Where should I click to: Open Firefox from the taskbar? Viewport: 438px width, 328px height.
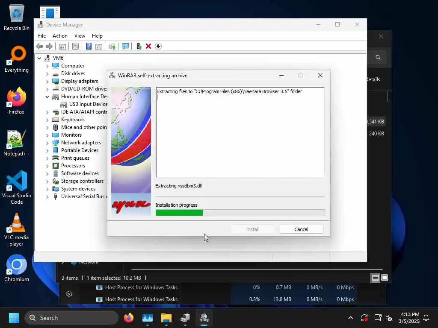(128, 318)
